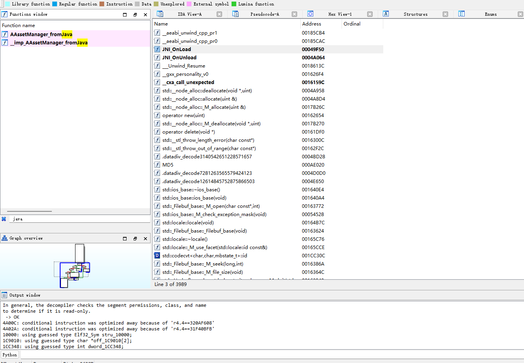Click the IDA View-A tab icon

tap(160, 14)
